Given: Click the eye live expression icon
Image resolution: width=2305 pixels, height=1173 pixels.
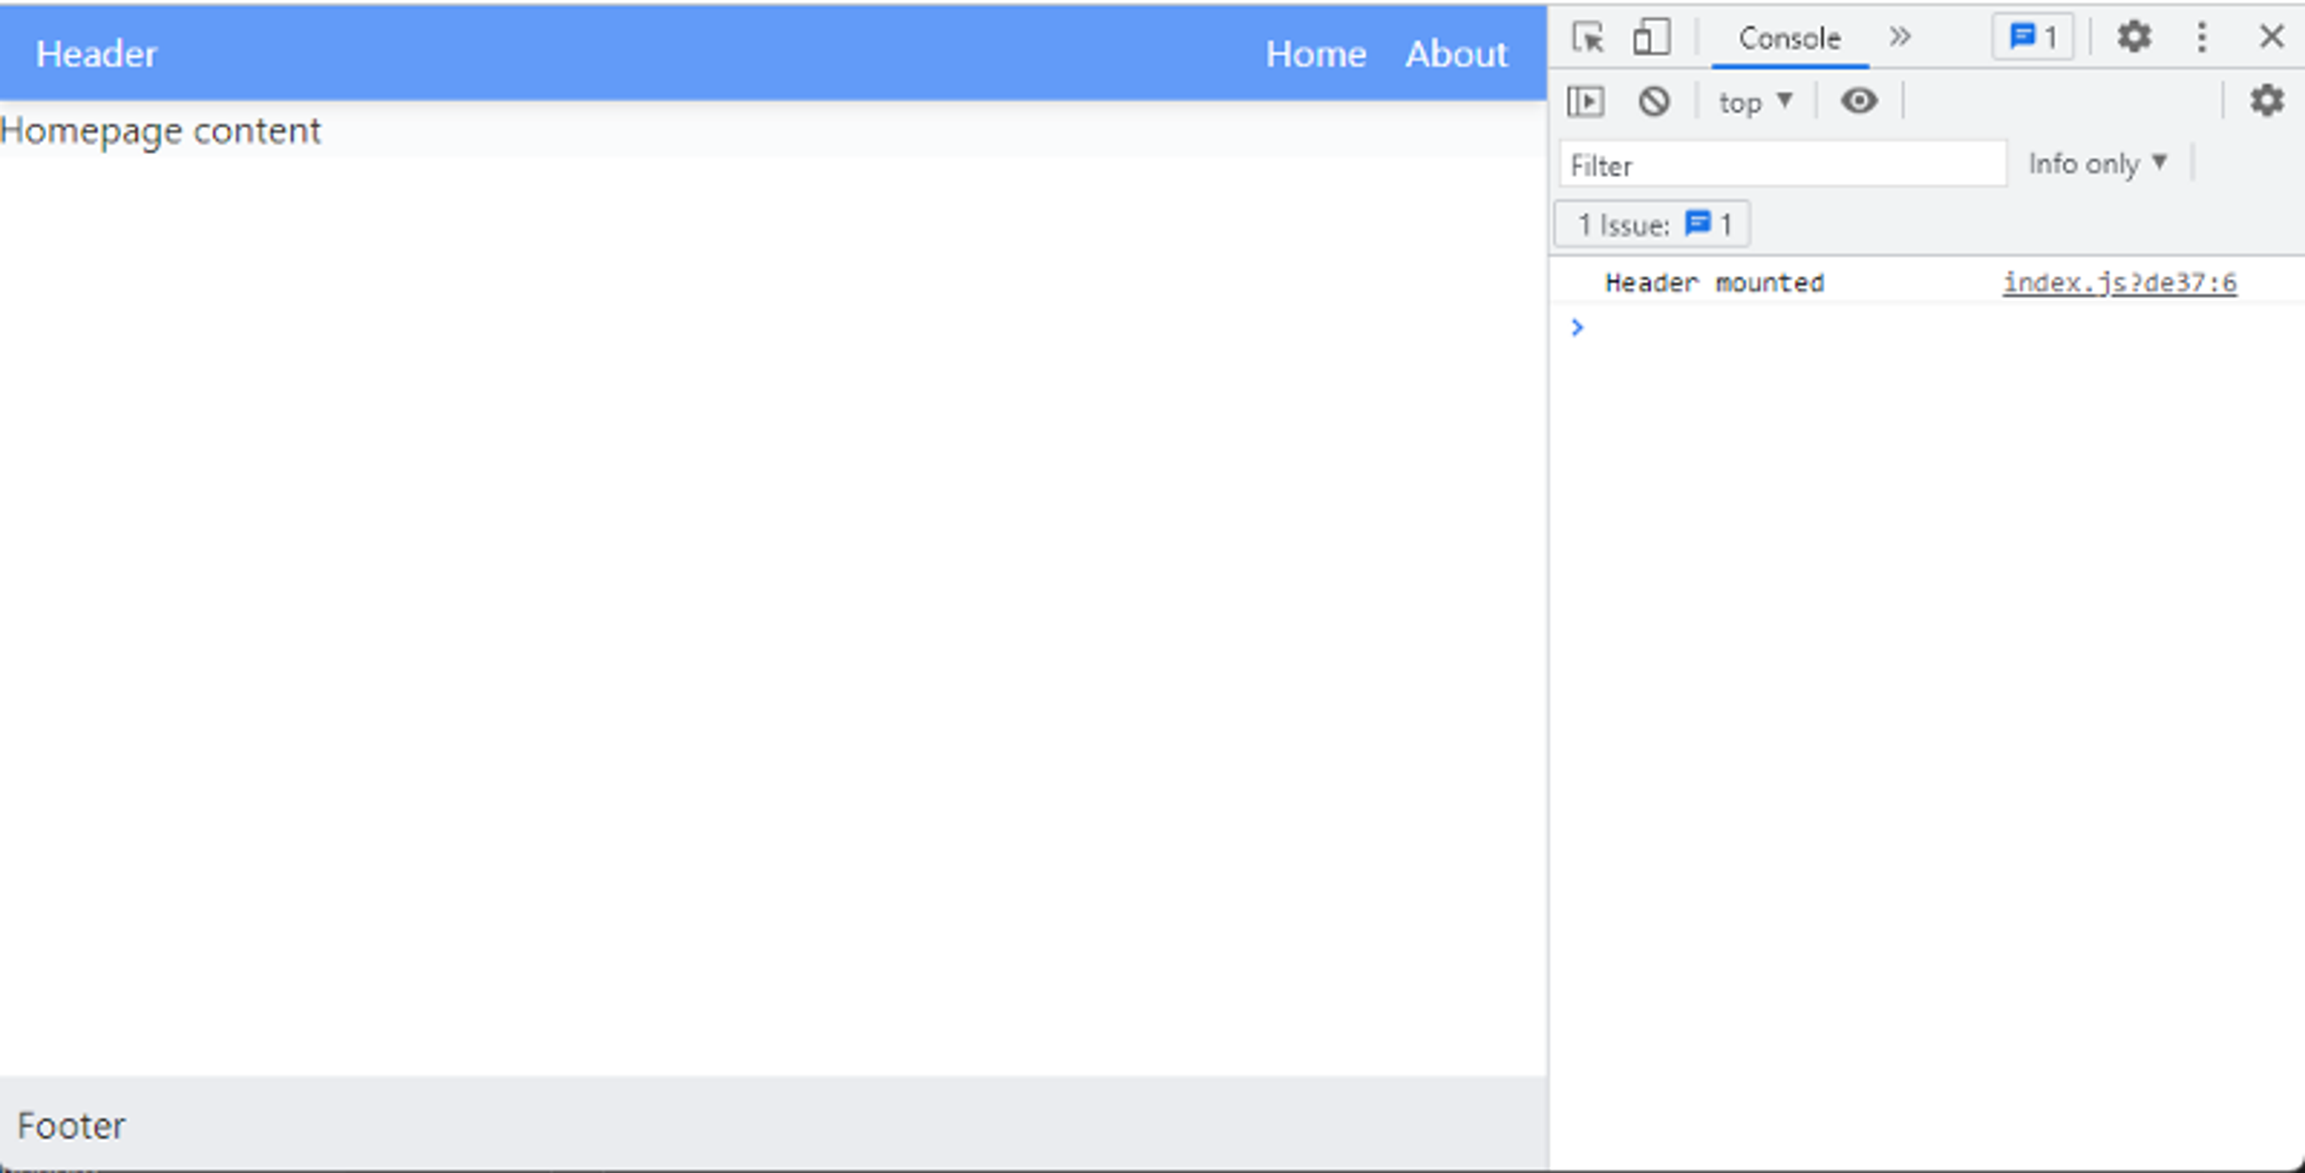Looking at the screenshot, I should coord(1858,101).
